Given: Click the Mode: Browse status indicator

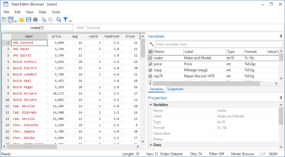Looking at the screenshot, I should 242,154.
